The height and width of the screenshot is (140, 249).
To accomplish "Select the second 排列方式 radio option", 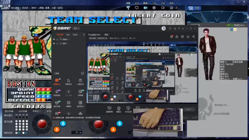I will (23, 133).
